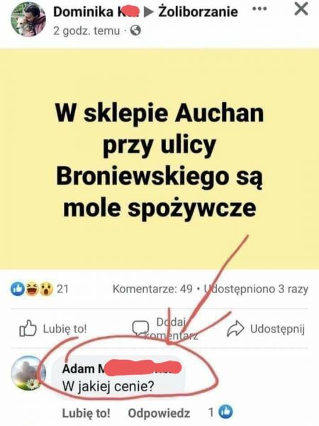Screen dimensions: 319x426
Task: Click the globe public visibility icon
Action: [135, 31]
